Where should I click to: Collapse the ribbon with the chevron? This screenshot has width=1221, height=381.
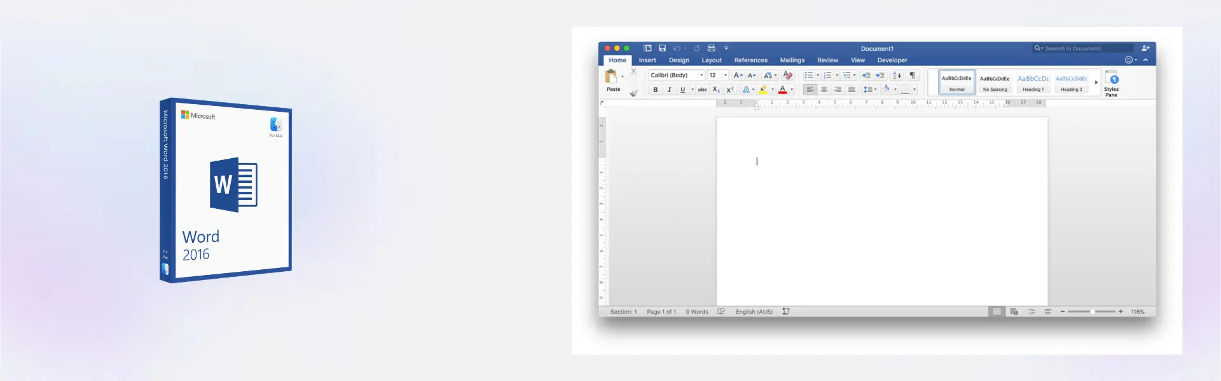[x=1145, y=60]
